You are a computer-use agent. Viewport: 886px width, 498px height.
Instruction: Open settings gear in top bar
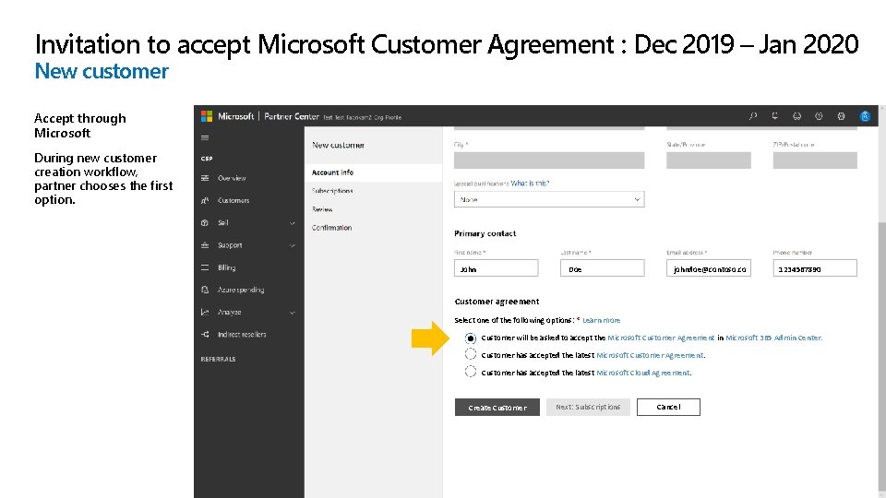pyautogui.click(x=841, y=116)
